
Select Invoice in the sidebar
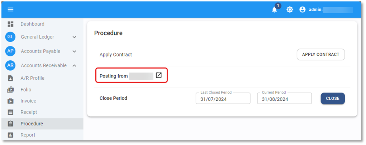coord(28,101)
